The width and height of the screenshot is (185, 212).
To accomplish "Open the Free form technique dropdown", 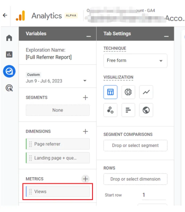I will [135, 61].
